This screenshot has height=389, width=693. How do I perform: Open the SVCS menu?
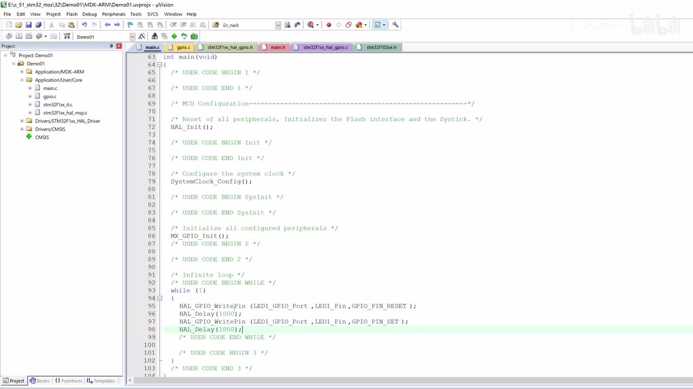153,14
